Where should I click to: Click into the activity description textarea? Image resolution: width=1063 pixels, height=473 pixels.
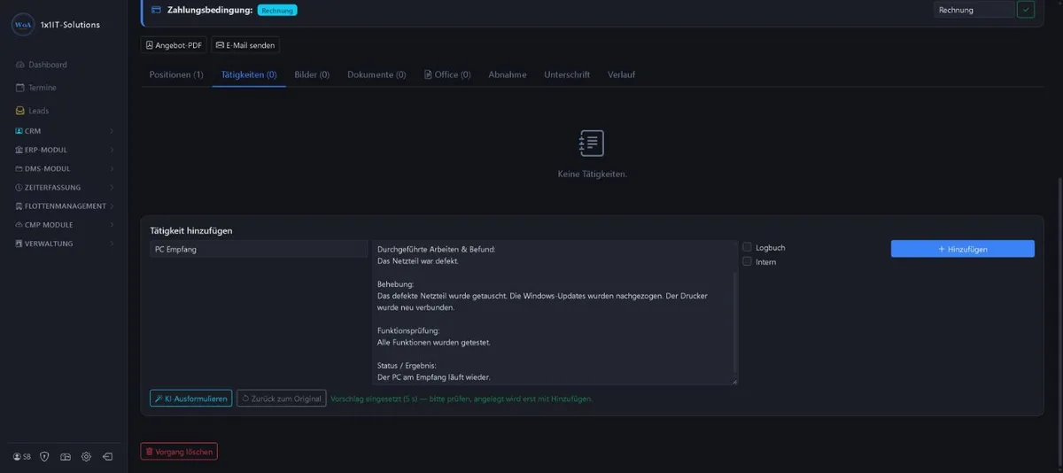pyautogui.click(x=555, y=313)
